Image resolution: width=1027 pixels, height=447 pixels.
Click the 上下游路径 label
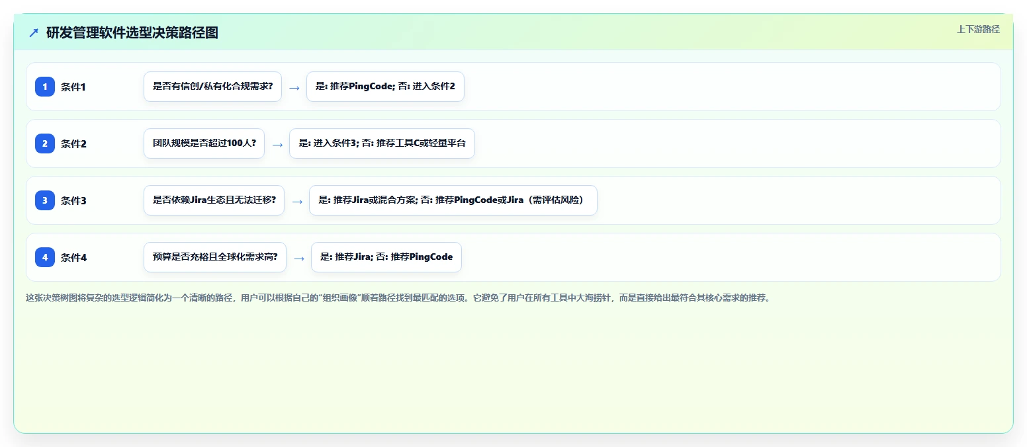pyautogui.click(x=978, y=29)
